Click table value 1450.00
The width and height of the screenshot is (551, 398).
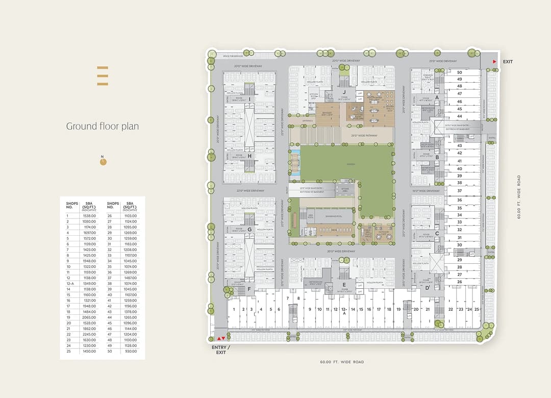(89, 351)
